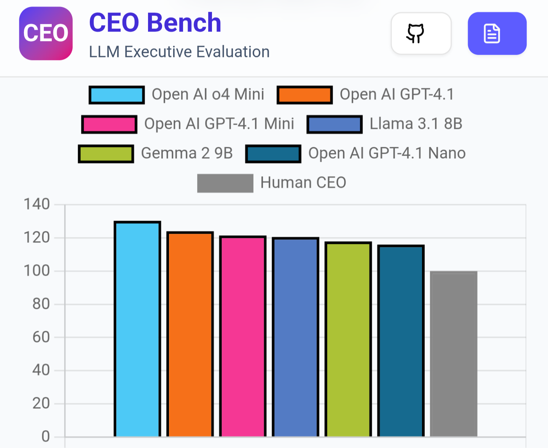Select the LLM Executive Evaluation subtitle
Screen dimensions: 548x448
coord(179,52)
